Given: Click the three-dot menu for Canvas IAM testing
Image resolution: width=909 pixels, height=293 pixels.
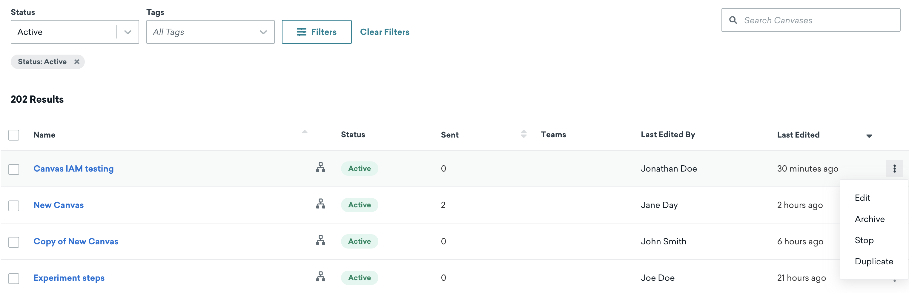Looking at the screenshot, I should tap(894, 169).
